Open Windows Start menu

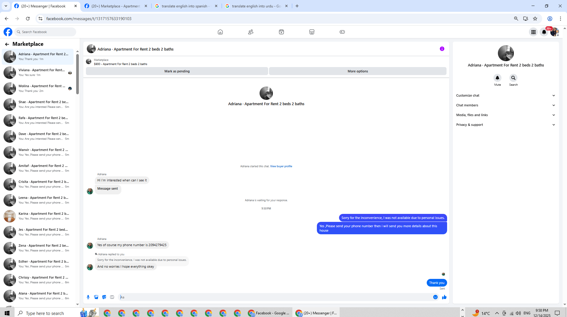(7, 313)
